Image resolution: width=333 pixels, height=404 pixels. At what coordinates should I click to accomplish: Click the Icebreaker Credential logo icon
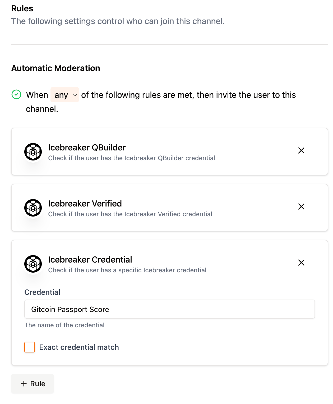coord(33,264)
